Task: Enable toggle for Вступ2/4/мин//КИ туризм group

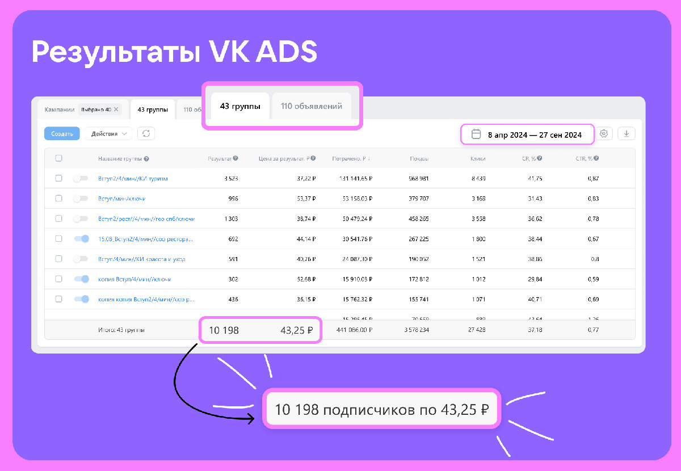Action: pos(81,178)
